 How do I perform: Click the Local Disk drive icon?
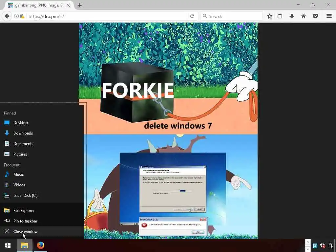click(7, 196)
